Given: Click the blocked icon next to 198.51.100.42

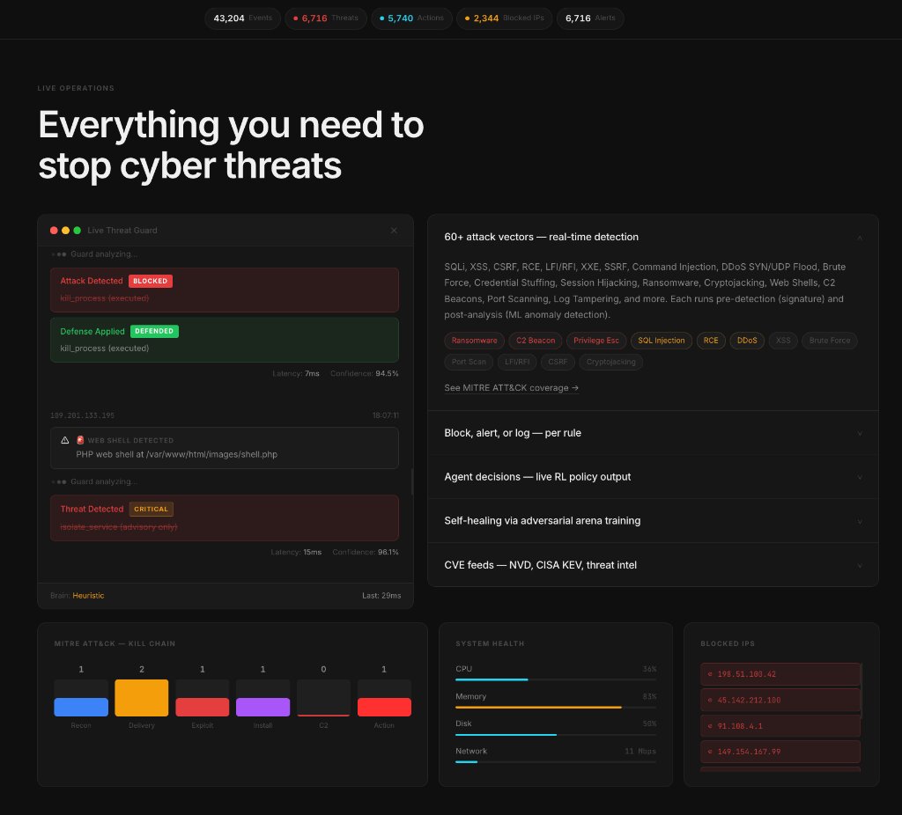Looking at the screenshot, I should pos(710,674).
